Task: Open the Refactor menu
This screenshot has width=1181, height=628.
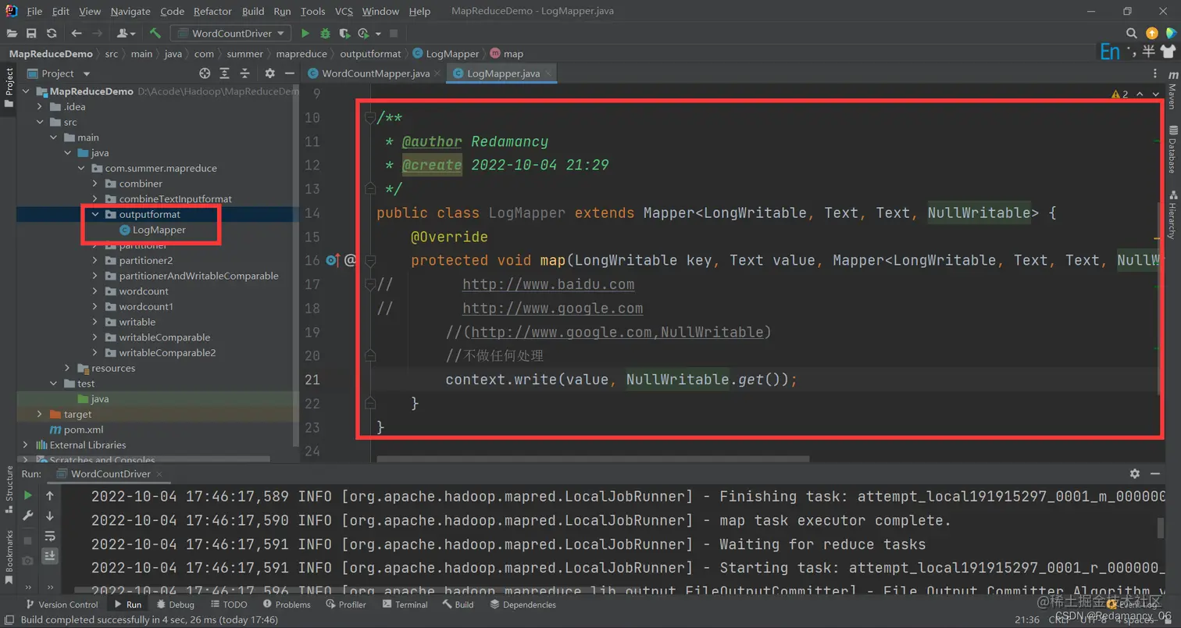Action: pos(212,11)
